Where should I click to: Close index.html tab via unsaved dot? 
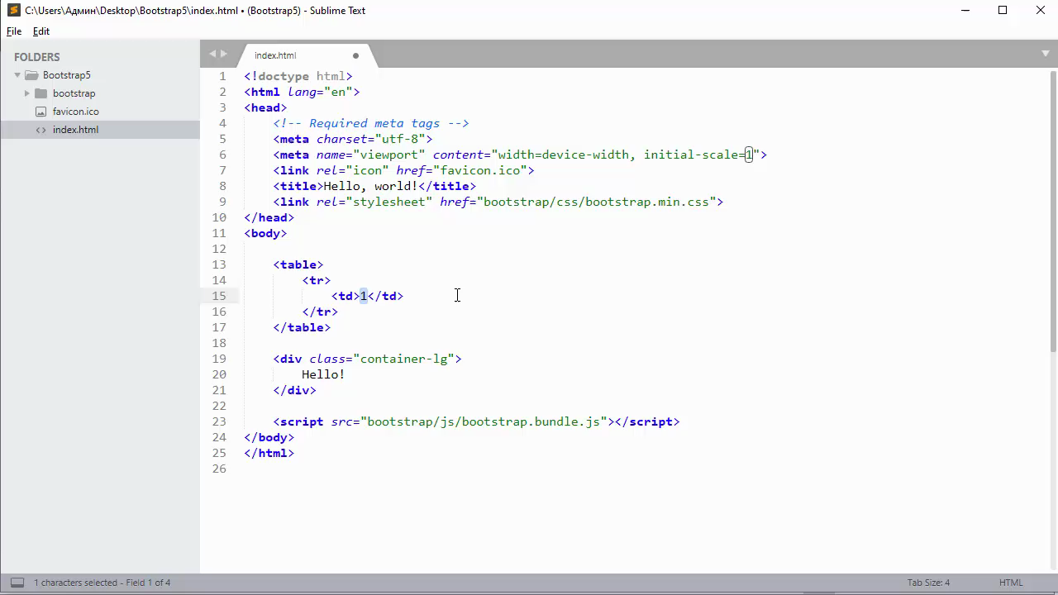pyautogui.click(x=355, y=55)
